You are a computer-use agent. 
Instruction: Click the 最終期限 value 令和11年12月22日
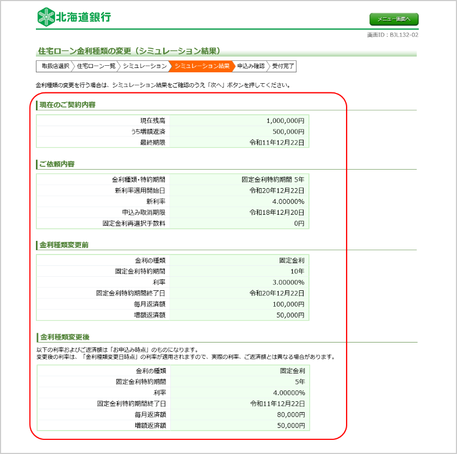277,142
